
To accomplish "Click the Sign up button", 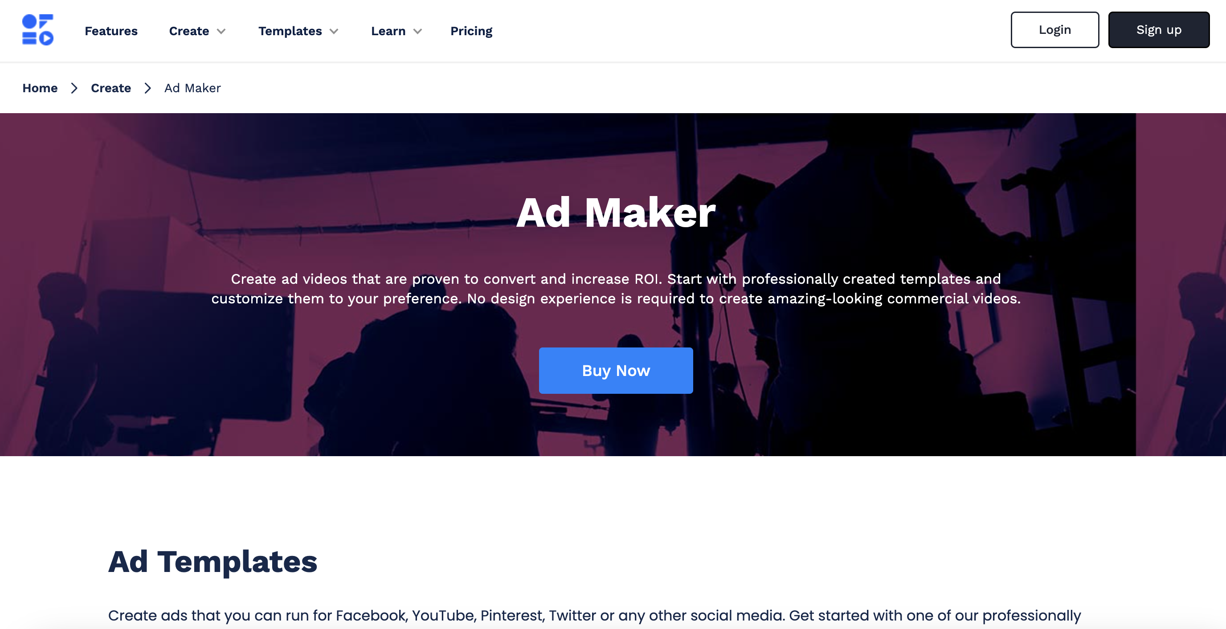I will point(1160,30).
